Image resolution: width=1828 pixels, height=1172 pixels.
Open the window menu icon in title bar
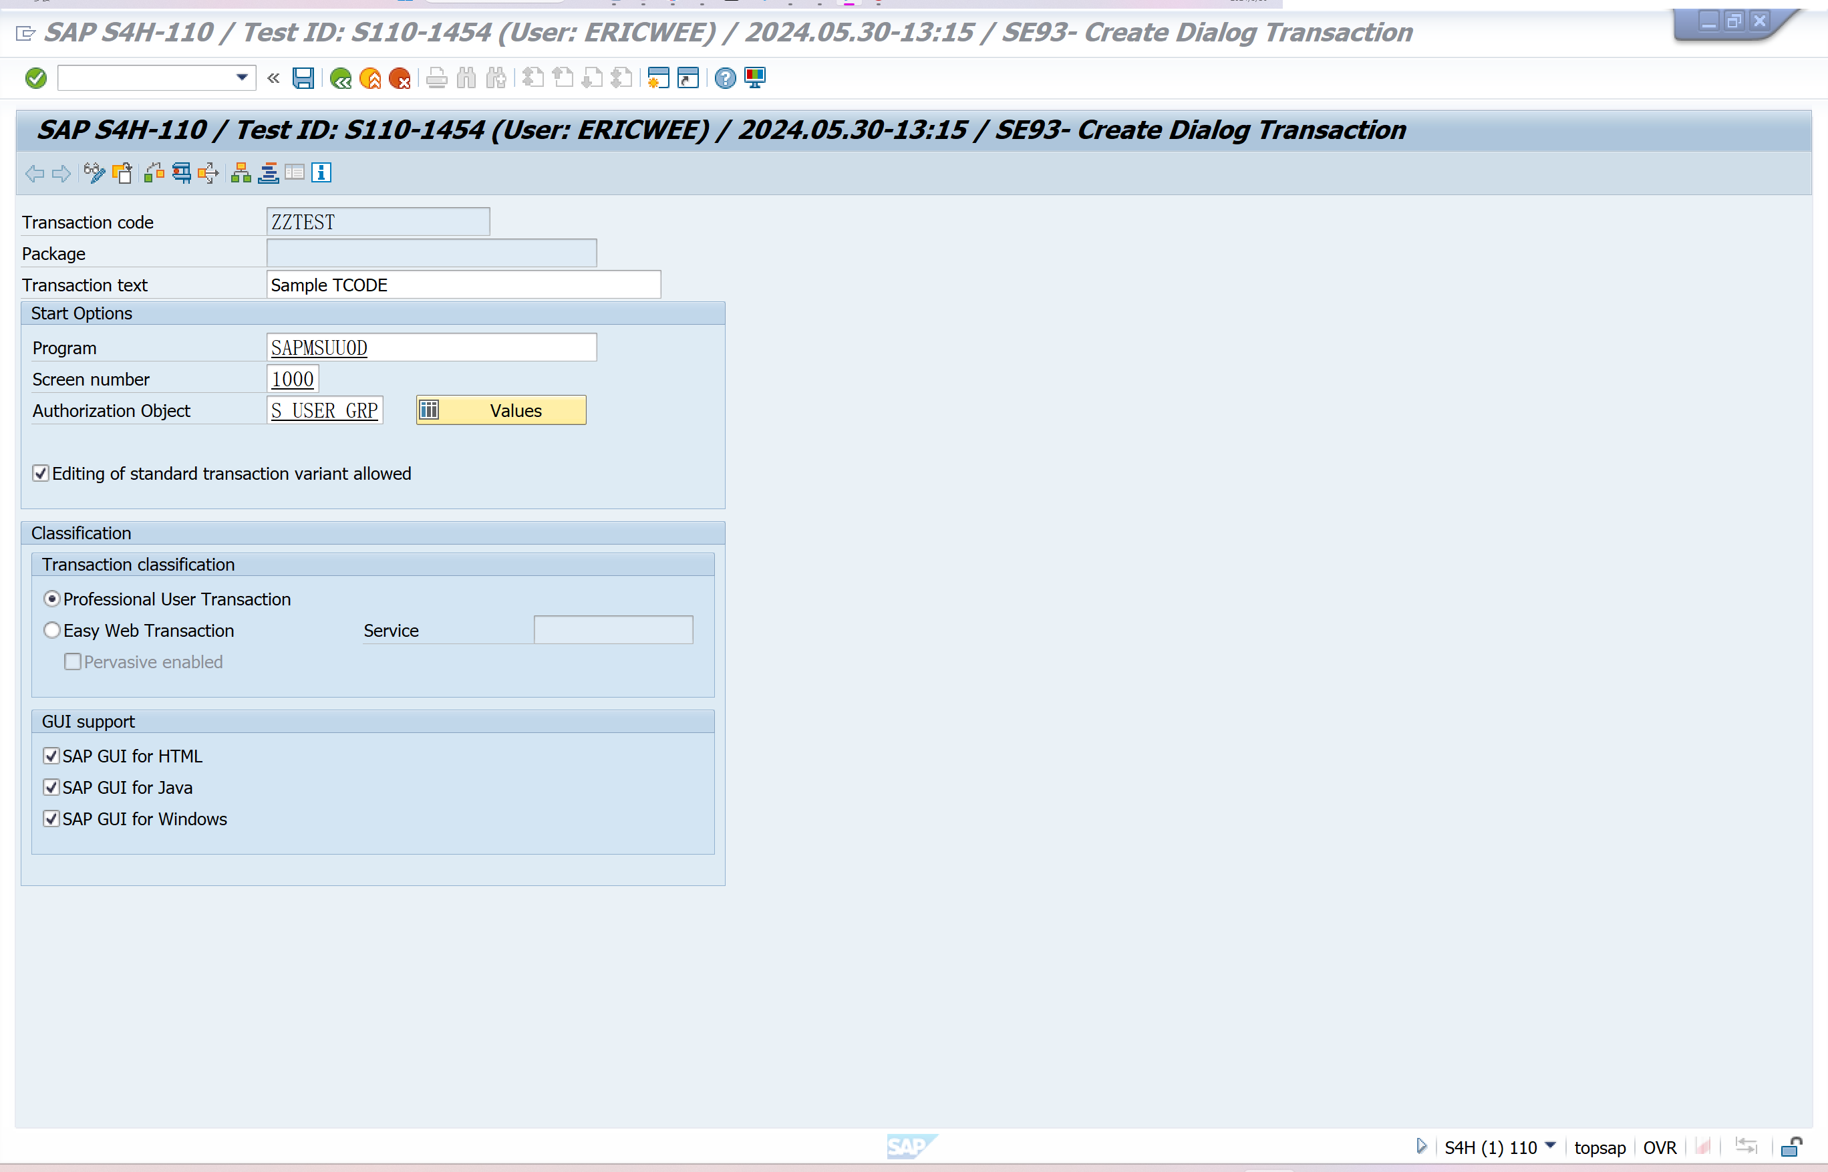pos(25,33)
